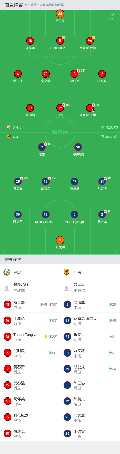Screen dimensions: 120x454
Task: Click the 广南 team crest logo
Action: [66, 272]
